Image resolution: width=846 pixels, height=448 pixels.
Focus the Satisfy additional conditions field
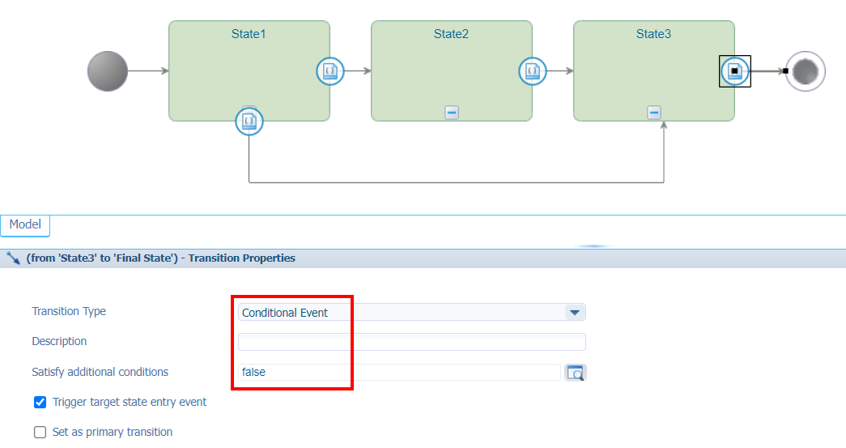pyautogui.click(x=398, y=373)
